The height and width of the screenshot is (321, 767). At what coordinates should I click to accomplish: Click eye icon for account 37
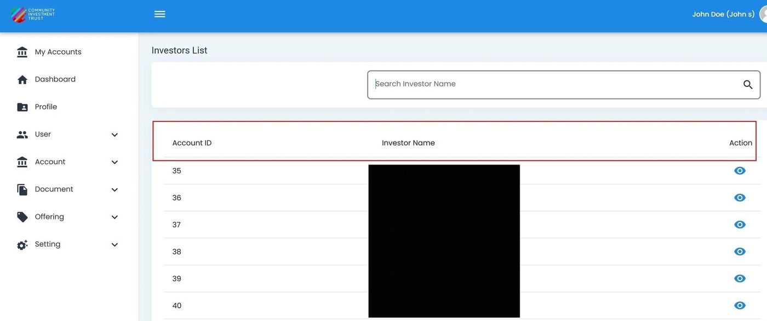[740, 225]
